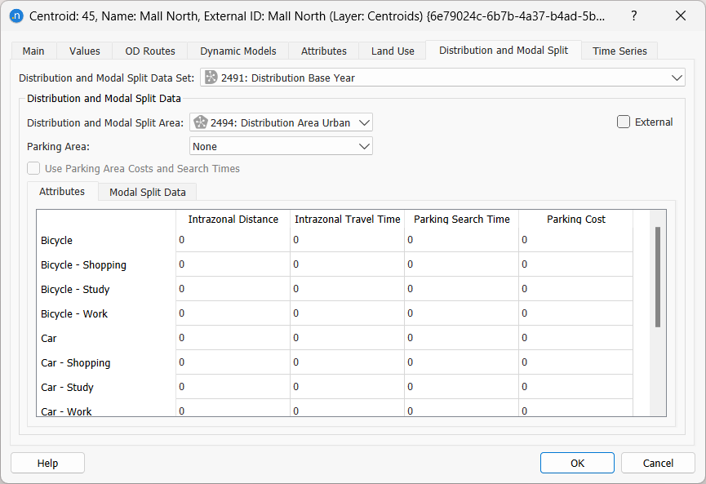
Task: Open the OD Routes tab
Action: [150, 51]
